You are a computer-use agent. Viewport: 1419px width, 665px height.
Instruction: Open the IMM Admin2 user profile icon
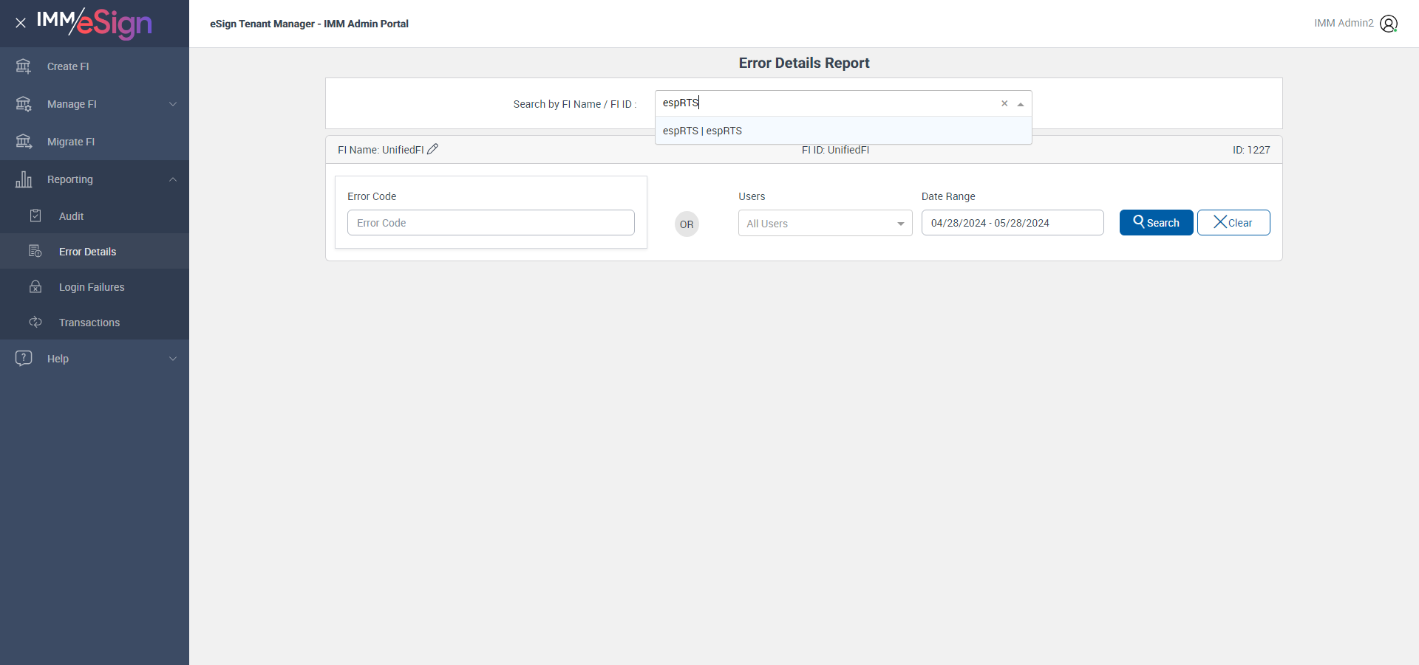point(1389,24)
